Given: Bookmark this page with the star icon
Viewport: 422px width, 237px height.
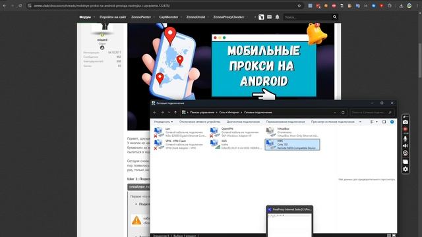Looking at the screenshot, I should coord(299,6).
